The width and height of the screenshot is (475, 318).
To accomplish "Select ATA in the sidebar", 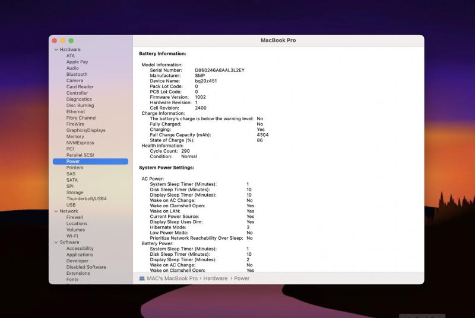I will point(70,56).
